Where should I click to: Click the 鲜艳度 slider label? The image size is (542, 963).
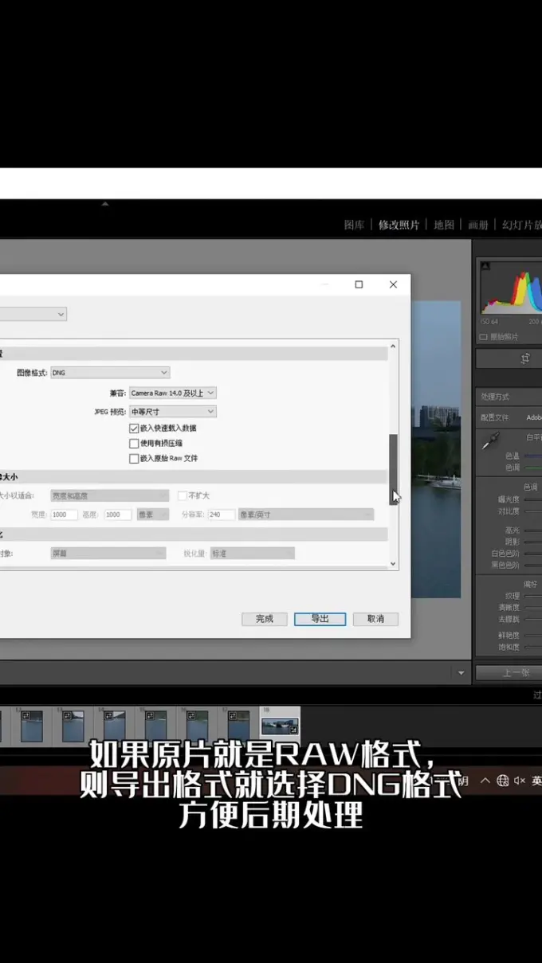[508, 636]
